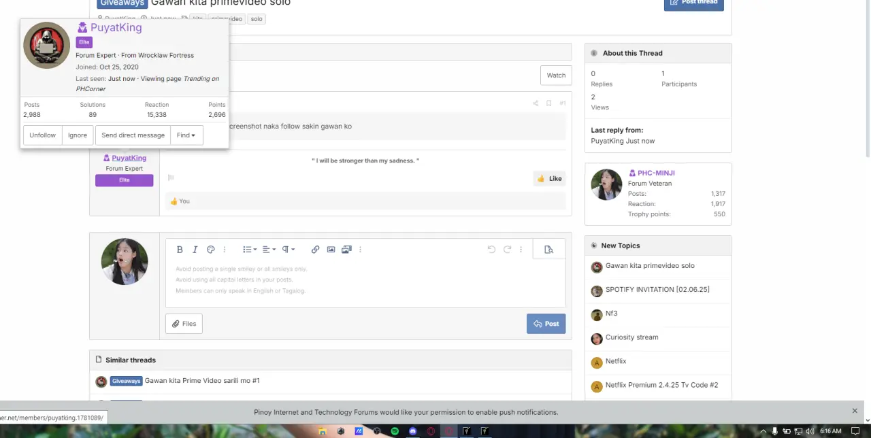The height and width of the screenshot is (438, 871).
Task: Open the Nf3 topic
Action: click(x=611, y=314)
